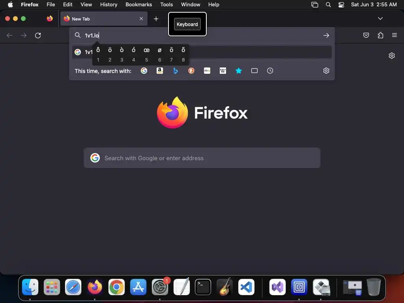
Task: Open the Edit menu
Action: [x=68, y=4]
